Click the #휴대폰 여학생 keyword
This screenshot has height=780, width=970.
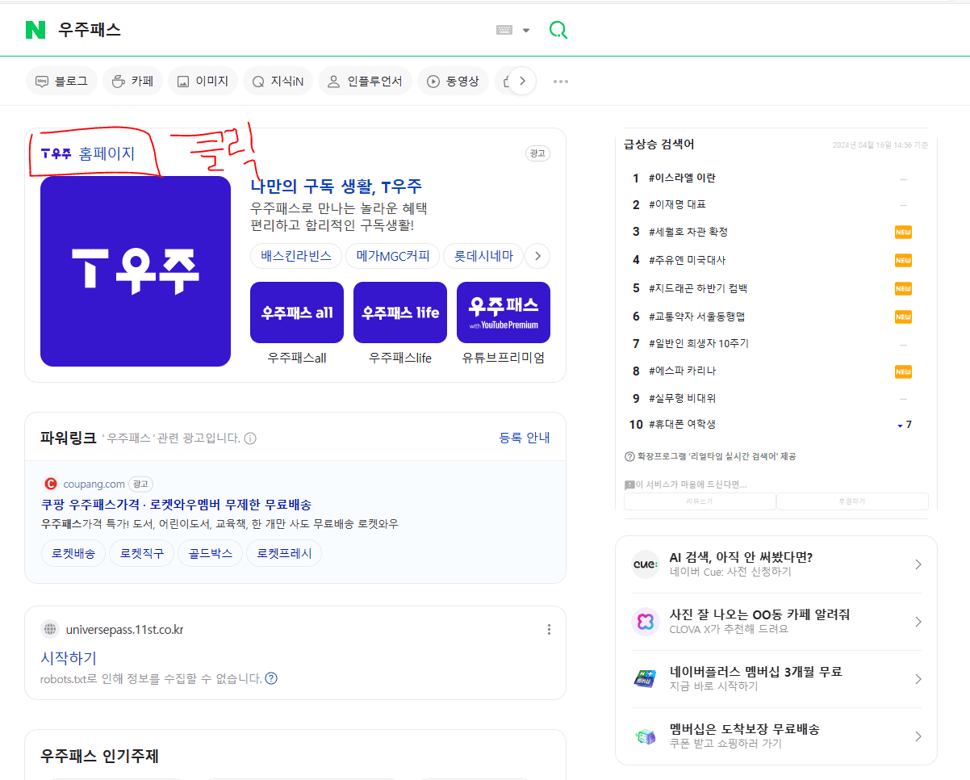[x=682, y=424]
